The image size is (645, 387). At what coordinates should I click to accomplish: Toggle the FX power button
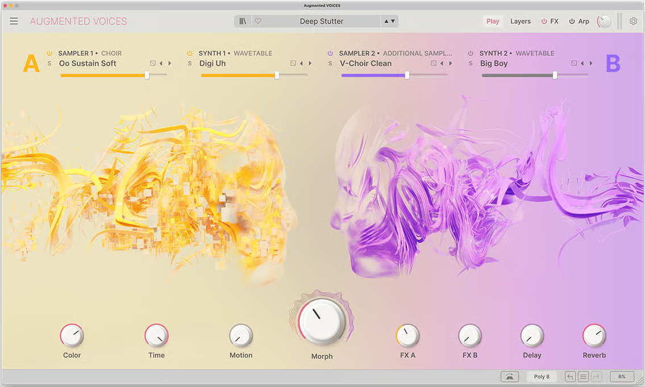[544, 21]
